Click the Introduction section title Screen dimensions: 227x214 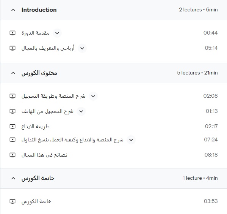pos(39,10)
